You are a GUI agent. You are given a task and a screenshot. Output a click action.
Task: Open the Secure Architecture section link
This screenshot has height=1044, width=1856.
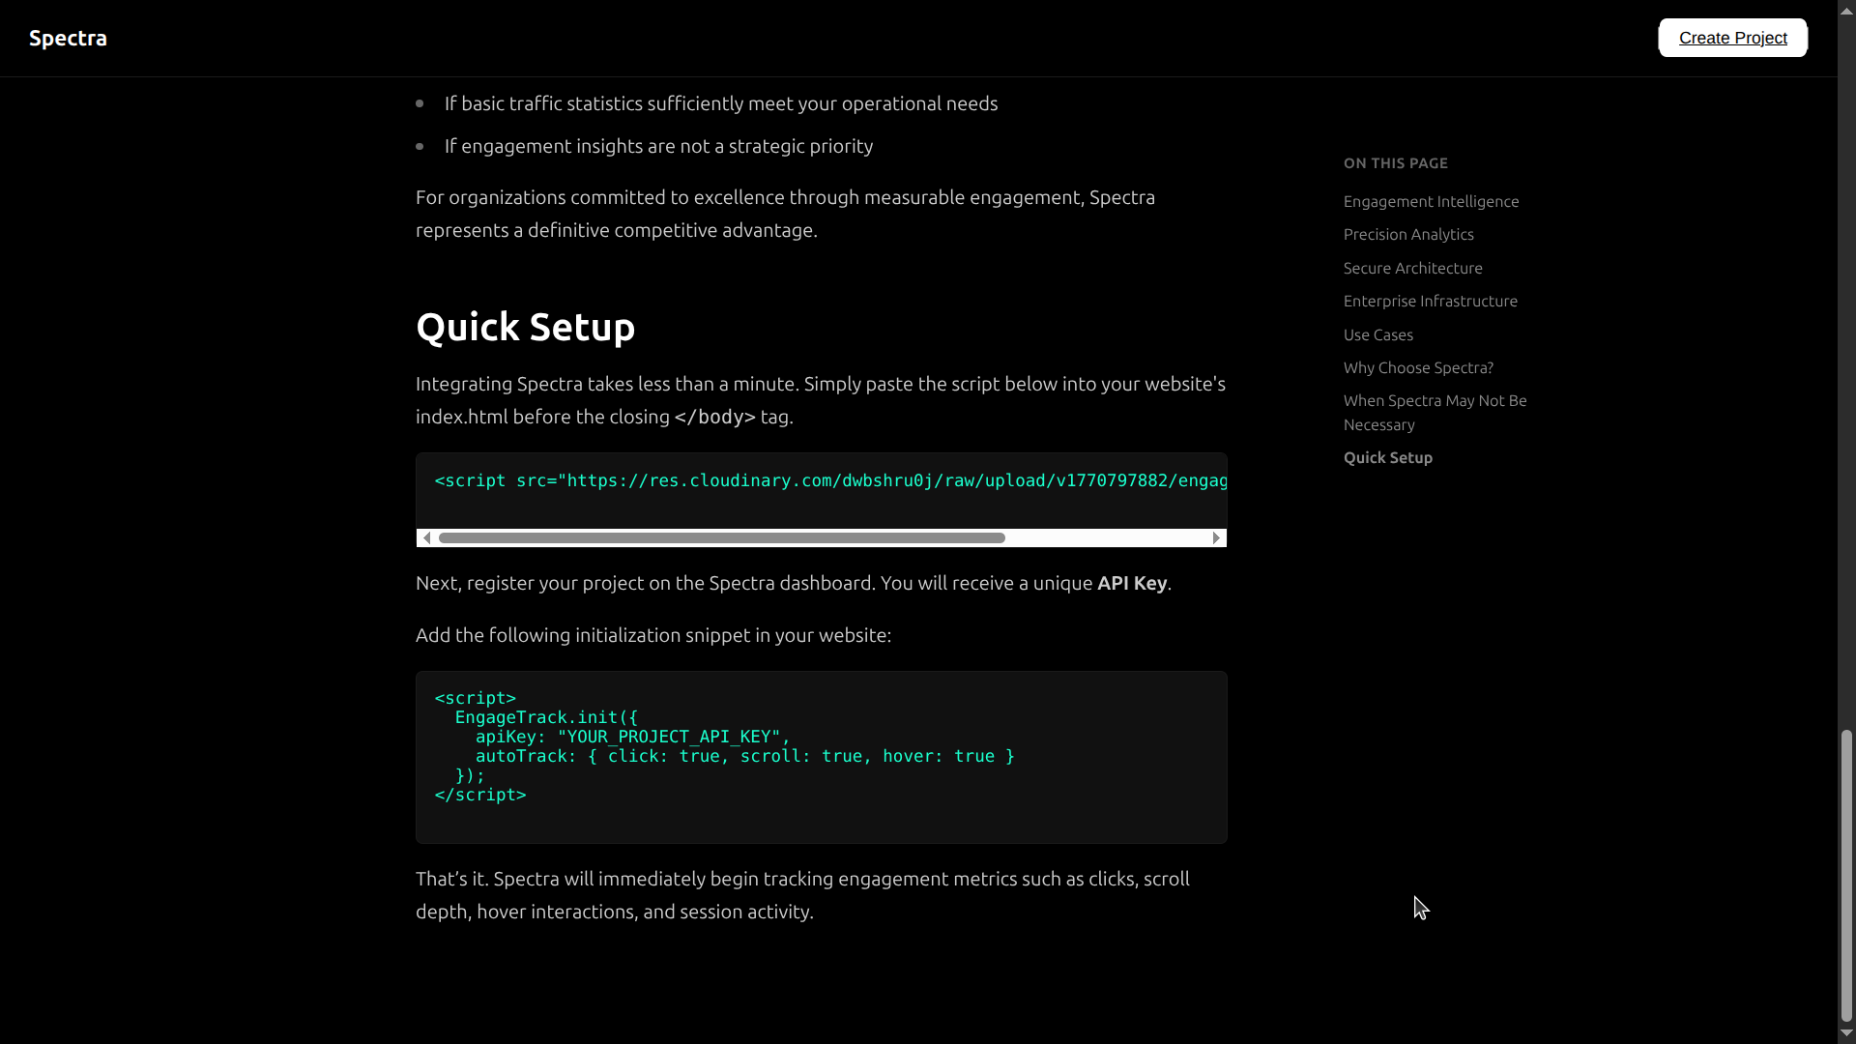click(x=1412, y=268)
